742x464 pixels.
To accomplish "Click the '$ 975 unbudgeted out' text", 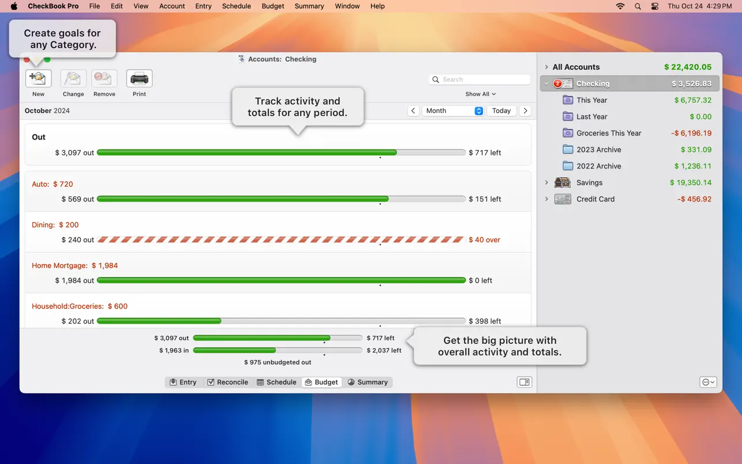I will click(x=278, y=362).
